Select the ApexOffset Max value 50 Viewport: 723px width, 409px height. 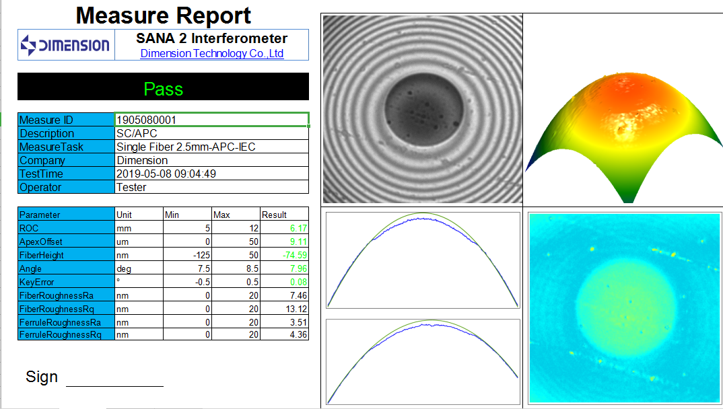(x=236, y=241)
